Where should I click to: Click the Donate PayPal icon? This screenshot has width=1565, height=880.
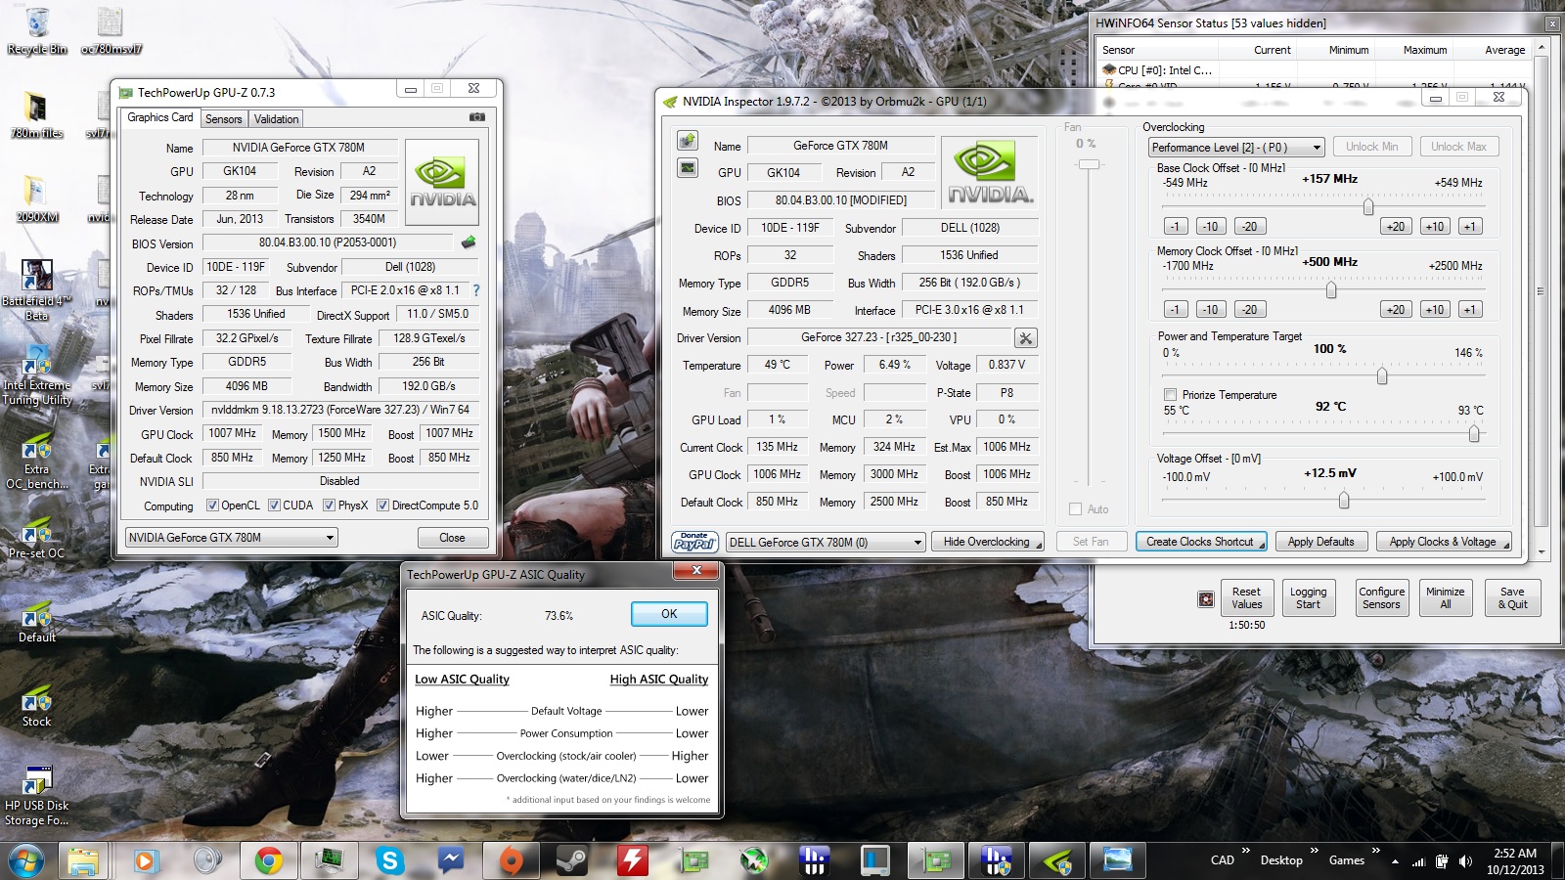click(x=694, y=542)
